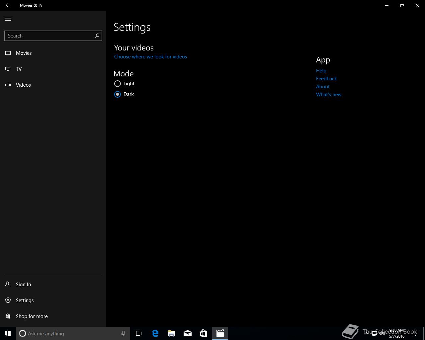Minimize the Movies & TV window
This screenshot has height=340, width=425.
tap(387, 5)
